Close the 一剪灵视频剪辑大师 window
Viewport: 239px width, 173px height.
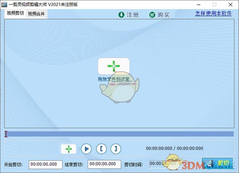tap(231, 4)
